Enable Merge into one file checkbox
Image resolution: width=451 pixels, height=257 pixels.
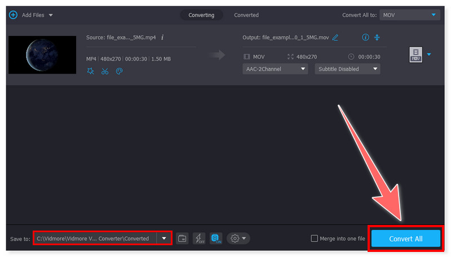[x=315, y=238]
